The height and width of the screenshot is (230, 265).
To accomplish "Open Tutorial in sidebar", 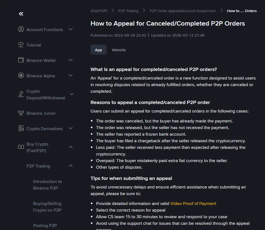I will point(34,45).
